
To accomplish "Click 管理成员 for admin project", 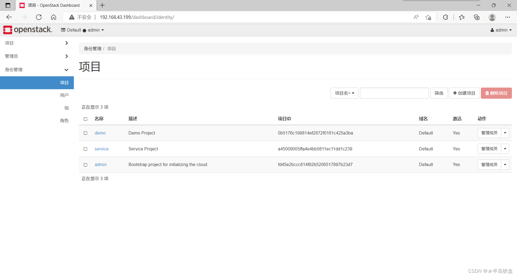I will (489, 165).
